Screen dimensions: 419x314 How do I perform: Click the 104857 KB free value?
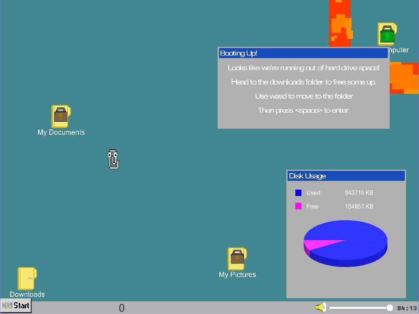pyautogui.click(x=359, y=206)
